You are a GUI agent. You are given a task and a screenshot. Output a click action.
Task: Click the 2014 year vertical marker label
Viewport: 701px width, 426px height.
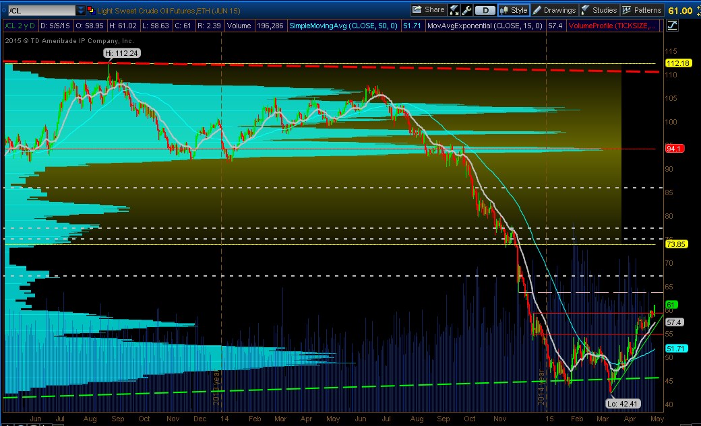(541, 388)
